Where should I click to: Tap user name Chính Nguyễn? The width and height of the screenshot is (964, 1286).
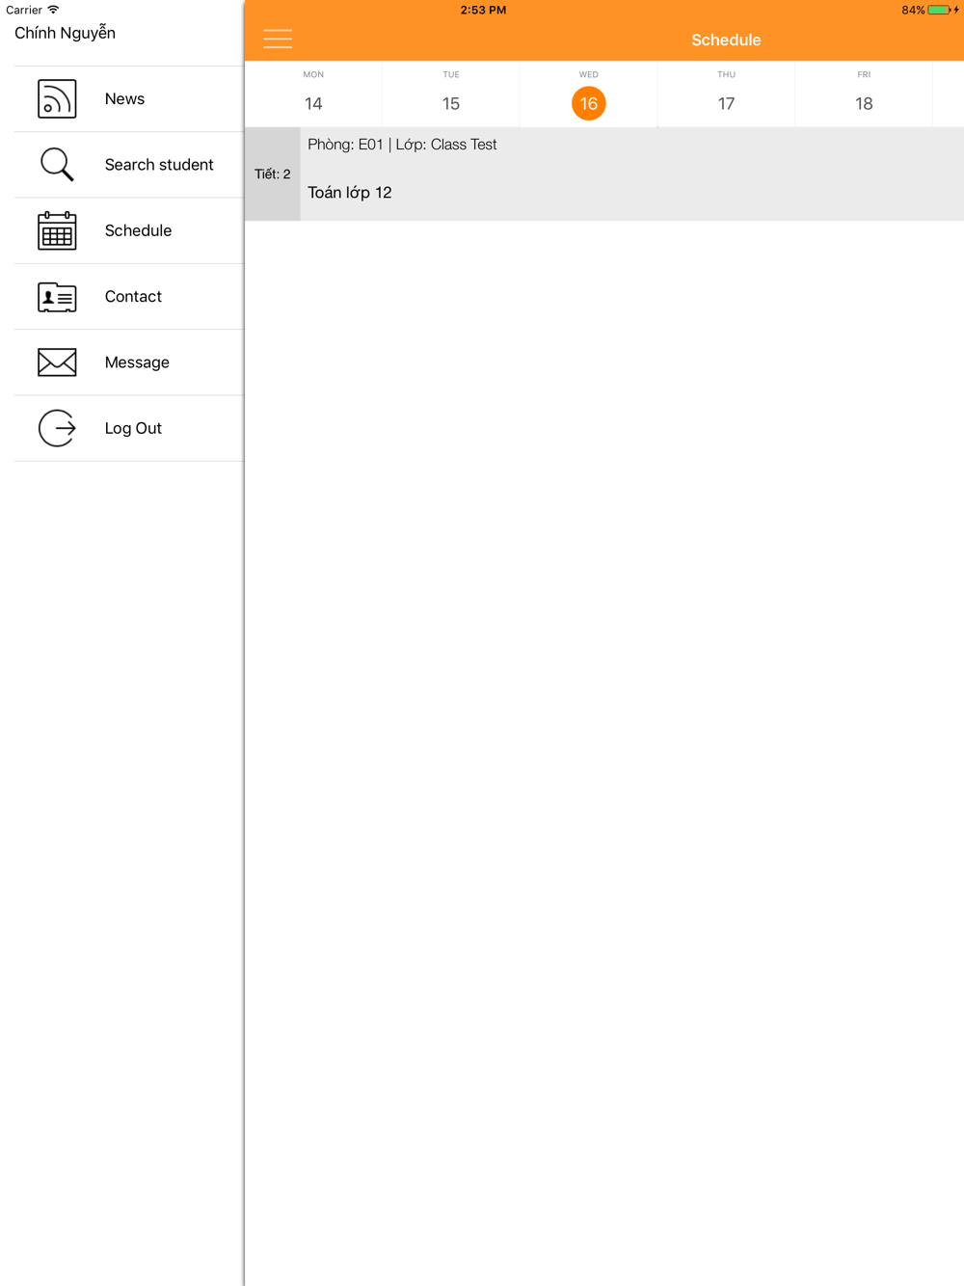coord(65,33)
